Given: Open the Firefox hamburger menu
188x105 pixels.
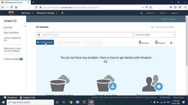Looking at the screenshot, I should click(x=185, y=7).
